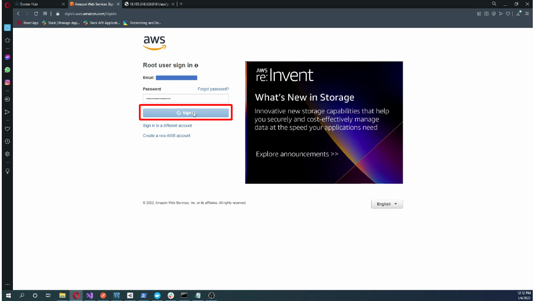
Task: Open the React App bookmark
Action: pyautogui.click(x=28, y=23)
